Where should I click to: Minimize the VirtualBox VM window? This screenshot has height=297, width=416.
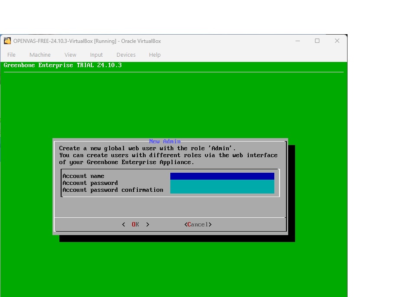[298, 41]
